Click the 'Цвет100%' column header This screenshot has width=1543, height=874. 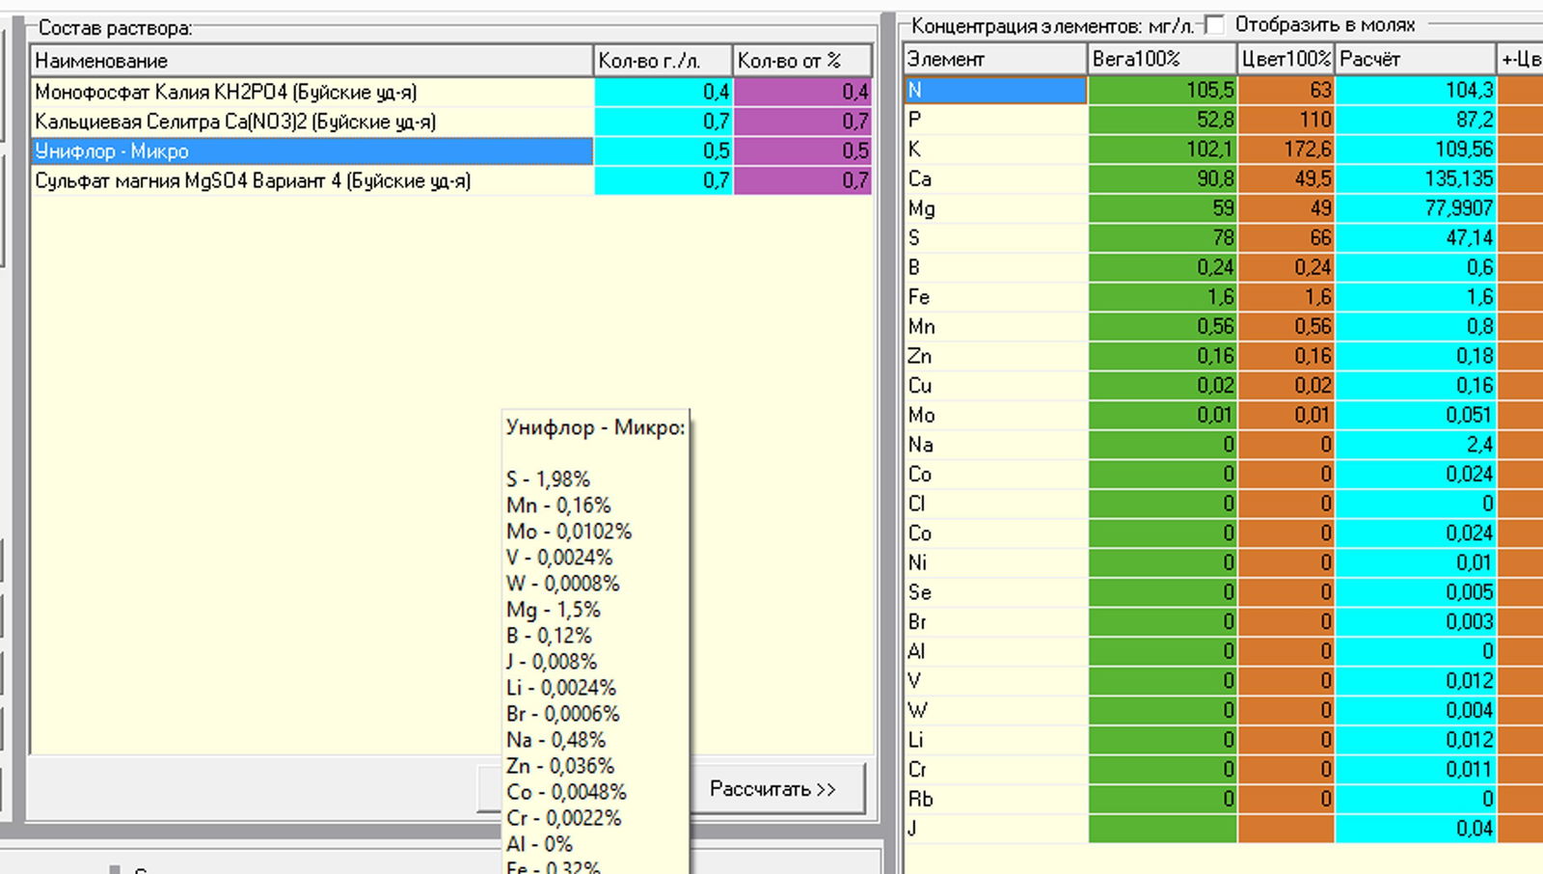point(1286,59)
